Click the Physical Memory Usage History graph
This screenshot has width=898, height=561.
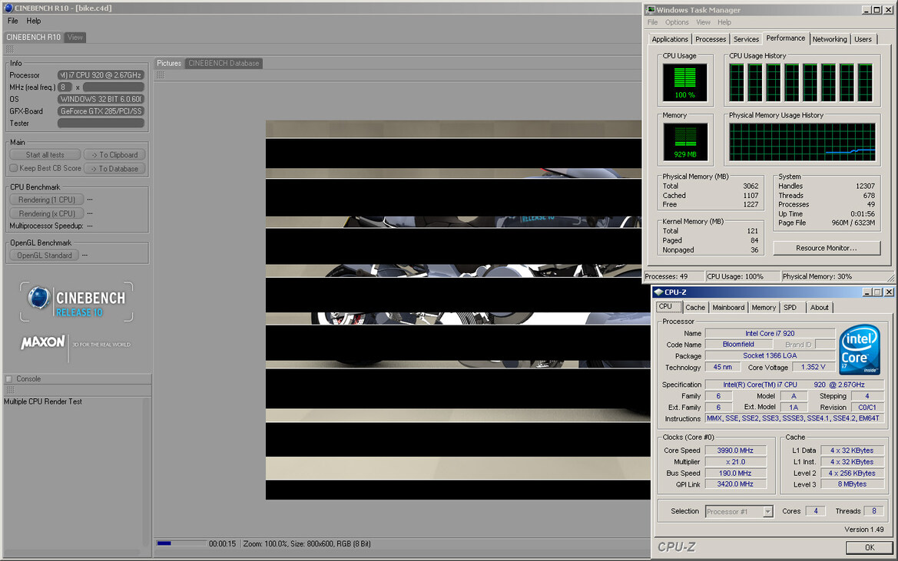pos(802,142)
